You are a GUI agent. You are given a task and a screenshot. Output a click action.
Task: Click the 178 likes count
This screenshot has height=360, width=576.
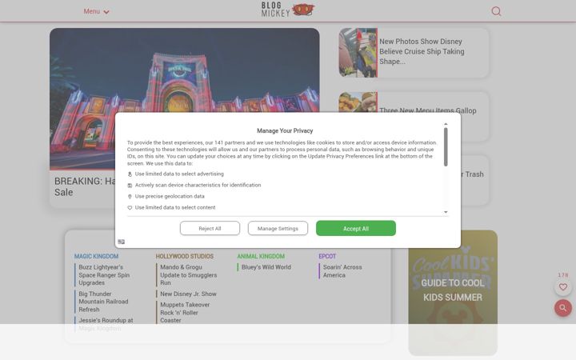[562, 275]
